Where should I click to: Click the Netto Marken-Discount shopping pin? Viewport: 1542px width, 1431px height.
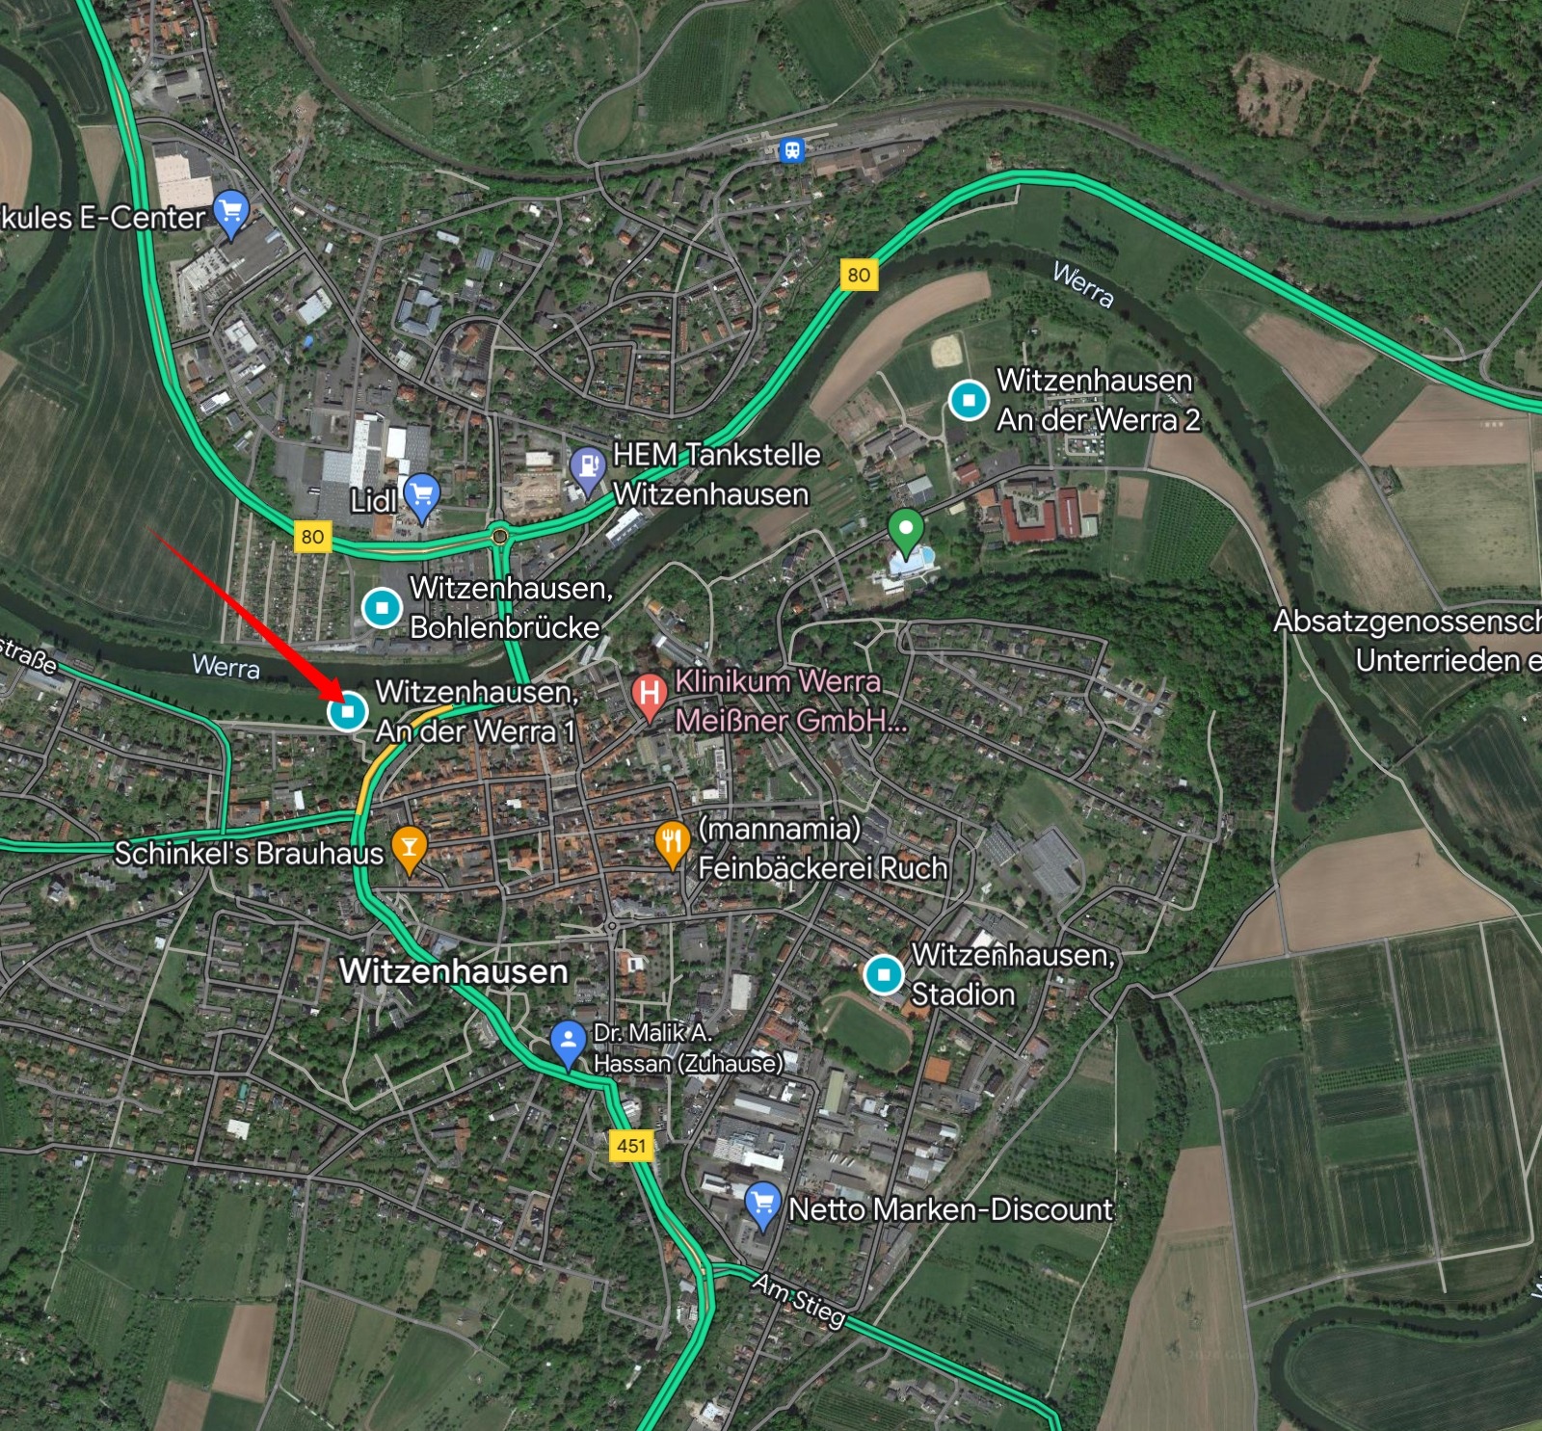pyautogui.click(x=762, y=1206)
